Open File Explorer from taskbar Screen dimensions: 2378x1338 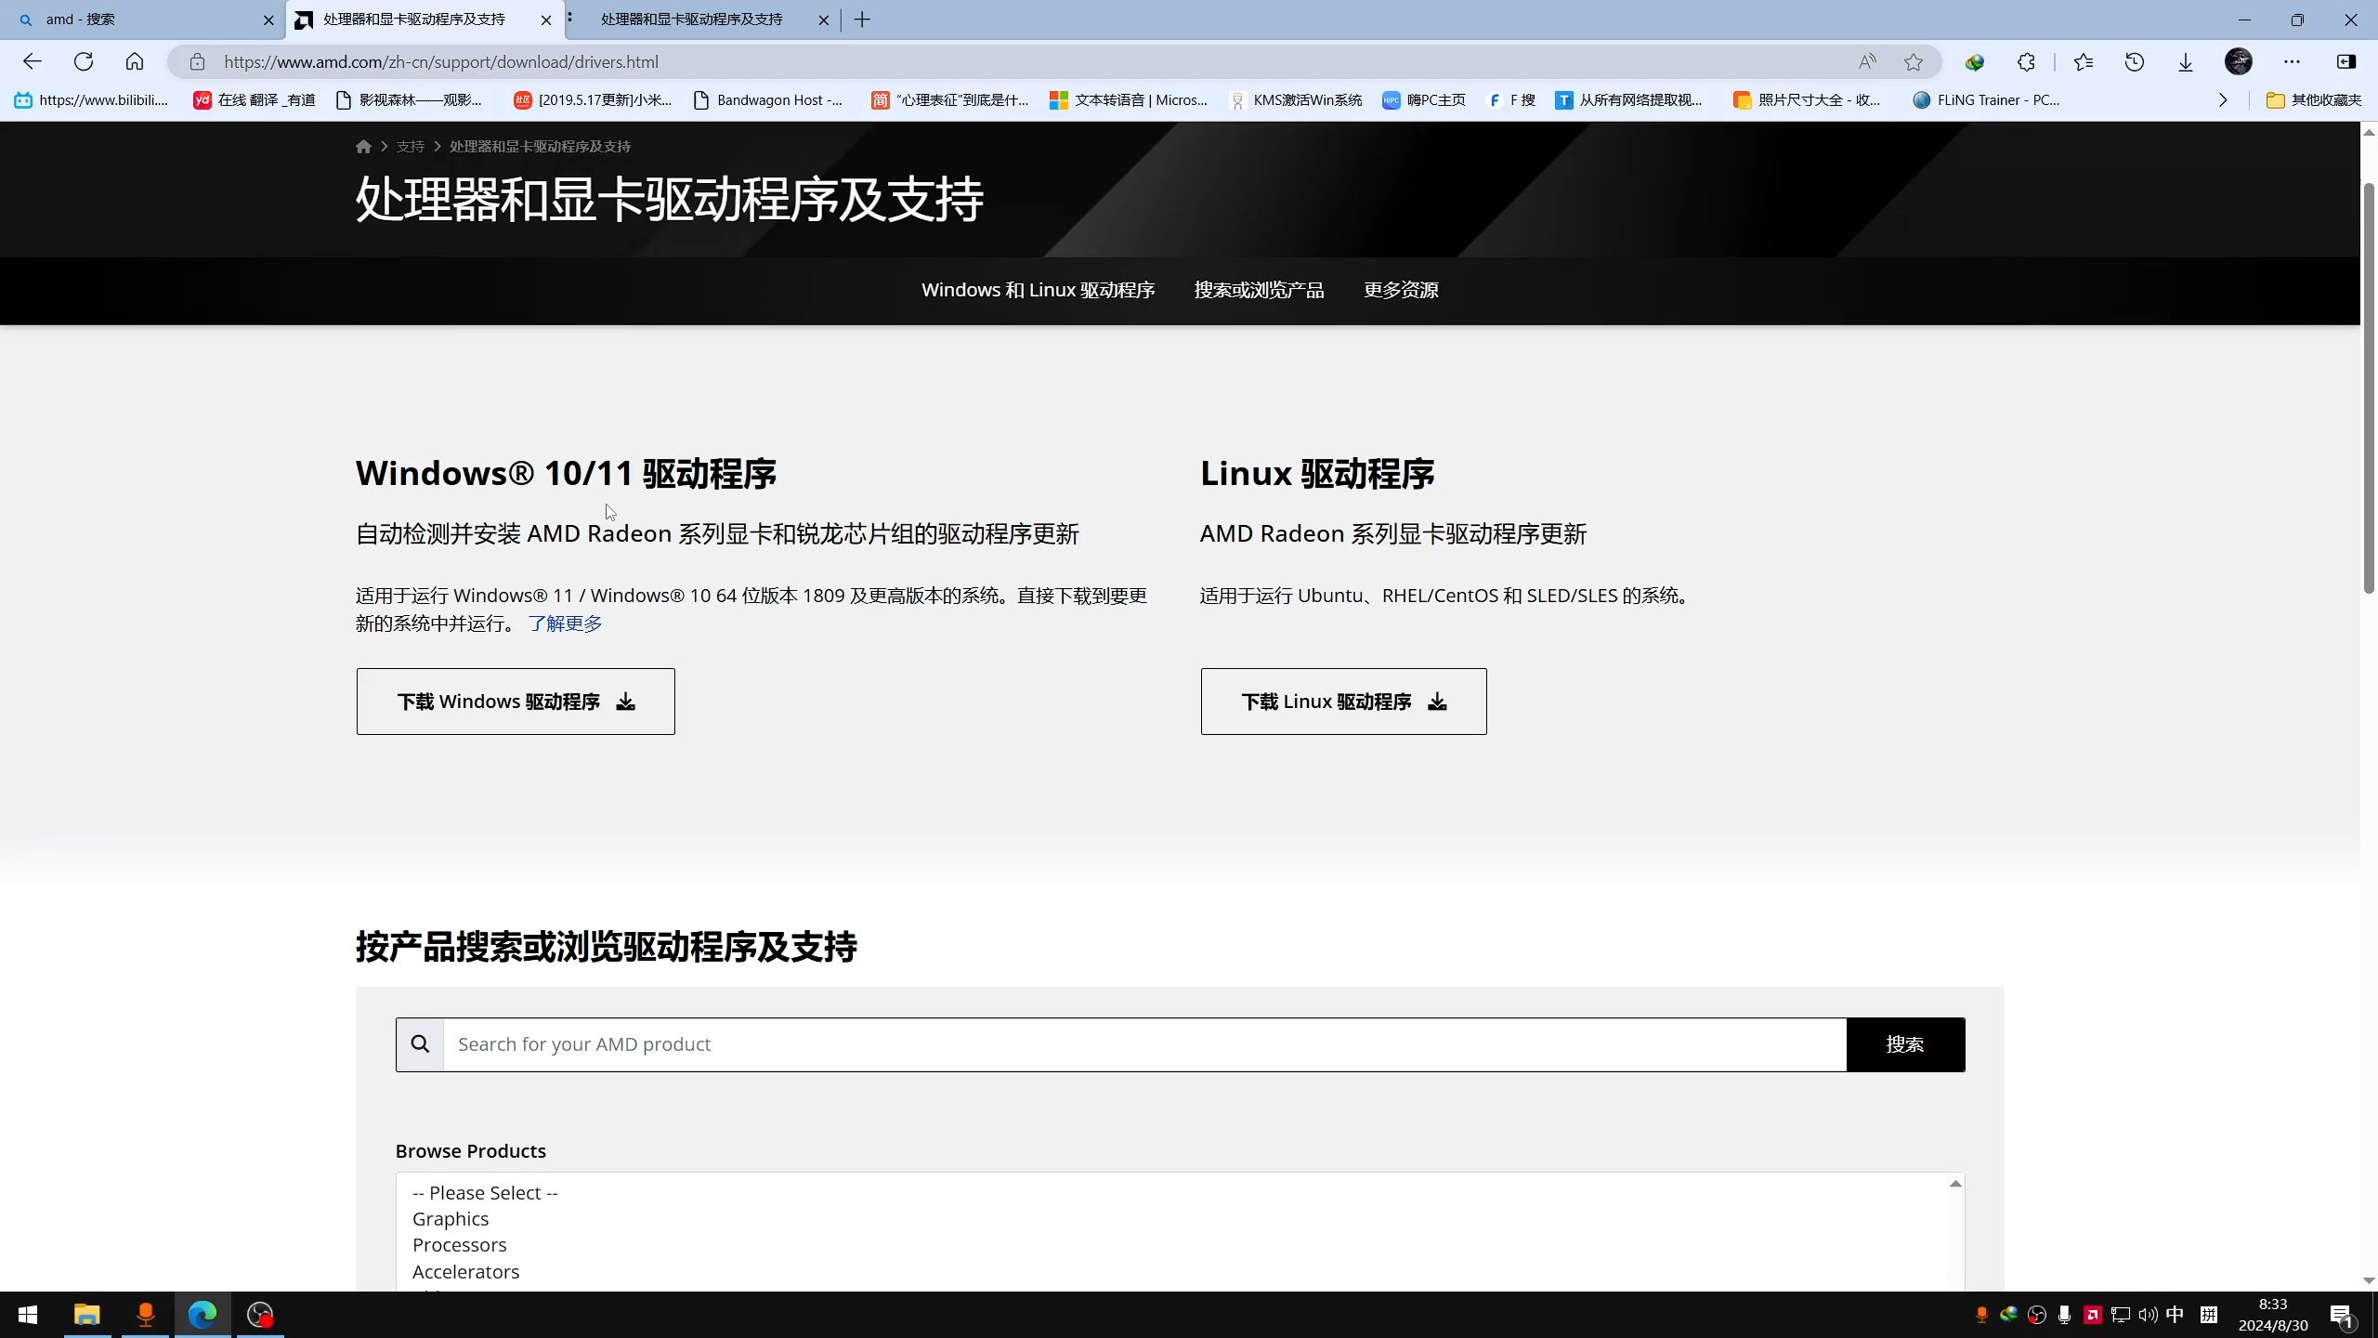tap(87, 1315)
